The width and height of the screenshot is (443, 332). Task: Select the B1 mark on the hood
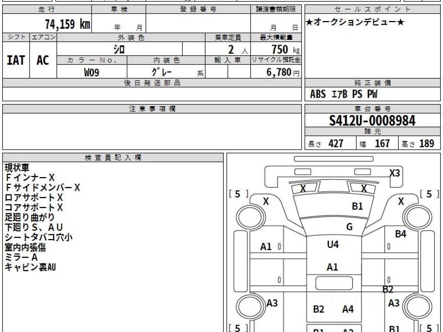(x=357, y=206)
